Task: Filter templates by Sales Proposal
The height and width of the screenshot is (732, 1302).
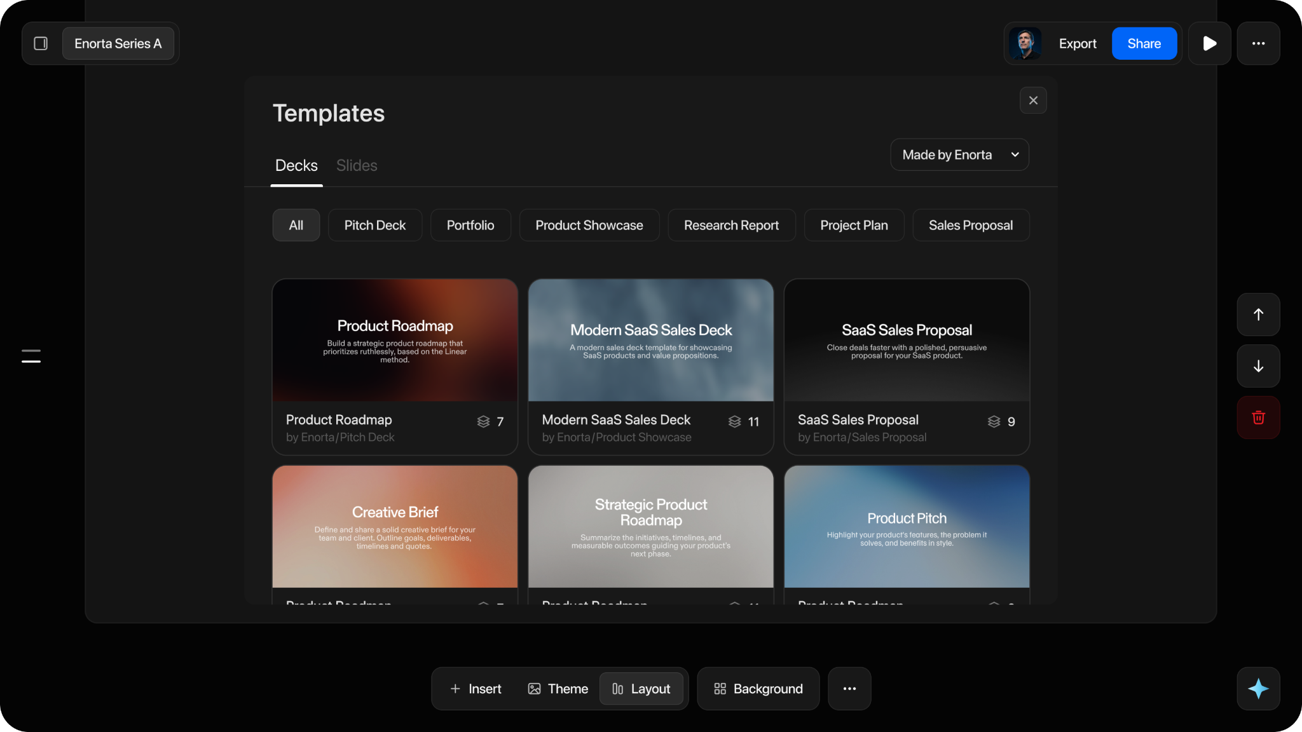Action: coord(971,225)
